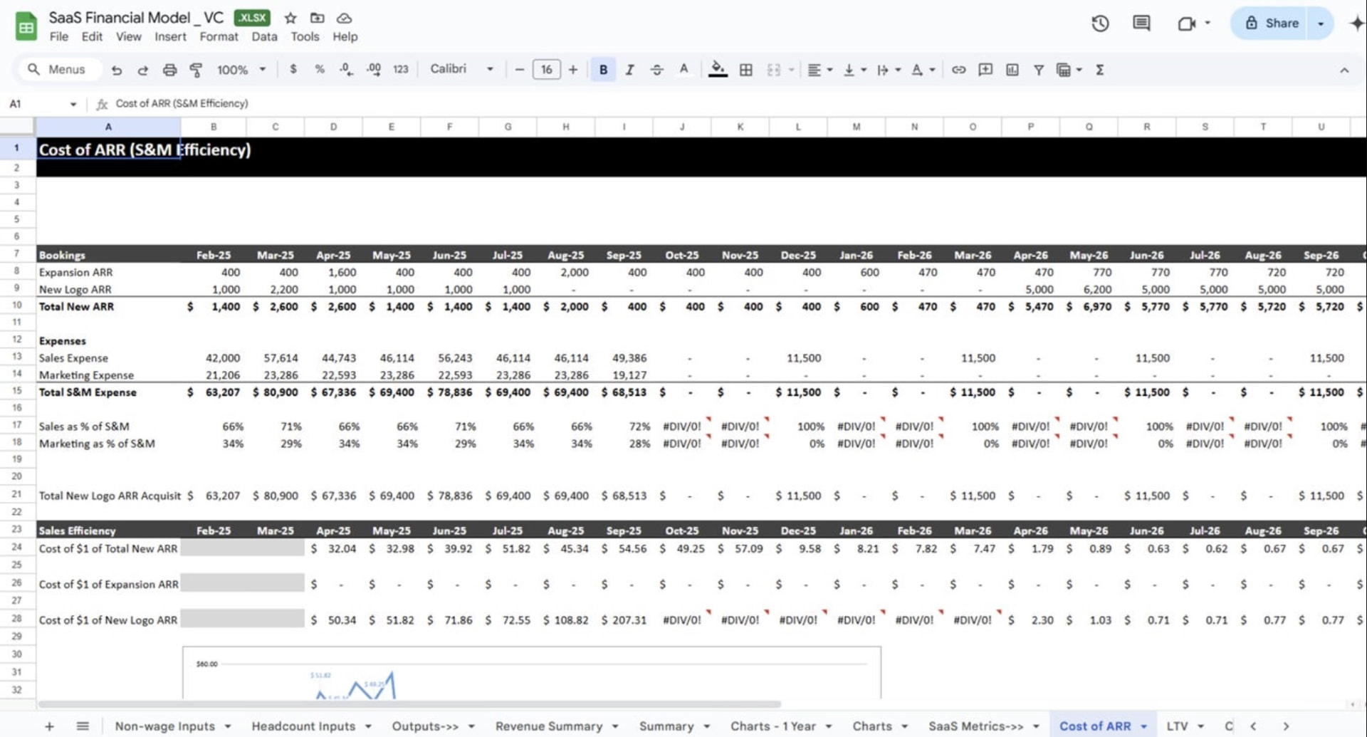The height and width of the screenshot is (737, 1367).
Task: Show all sheets list button
Action: [x=83, y=726]
